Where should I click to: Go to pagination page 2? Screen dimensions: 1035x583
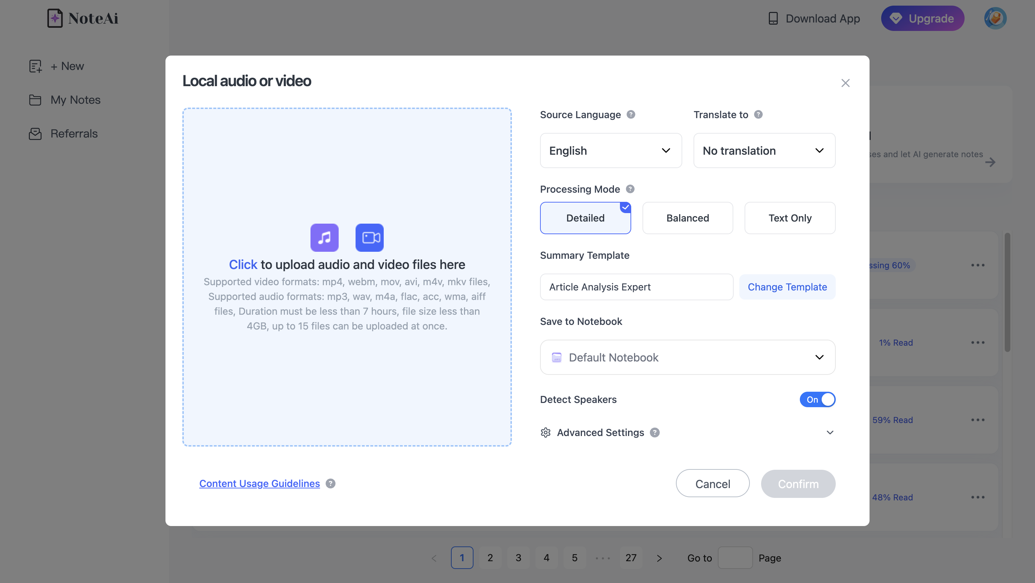[490, 558]
